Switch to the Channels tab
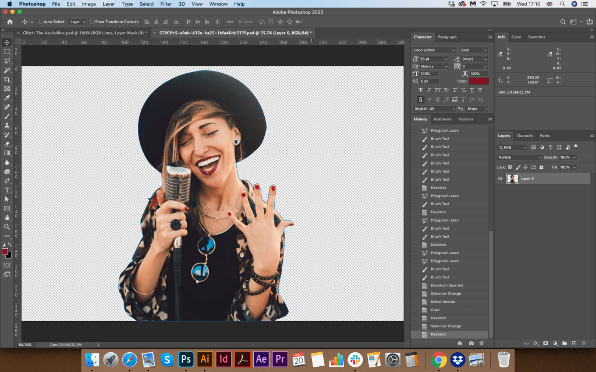Image resolution: width=596 pixels, height=372 pixels. coord(524,136)
